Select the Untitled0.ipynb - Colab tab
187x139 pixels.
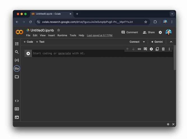tap(52, 14)
